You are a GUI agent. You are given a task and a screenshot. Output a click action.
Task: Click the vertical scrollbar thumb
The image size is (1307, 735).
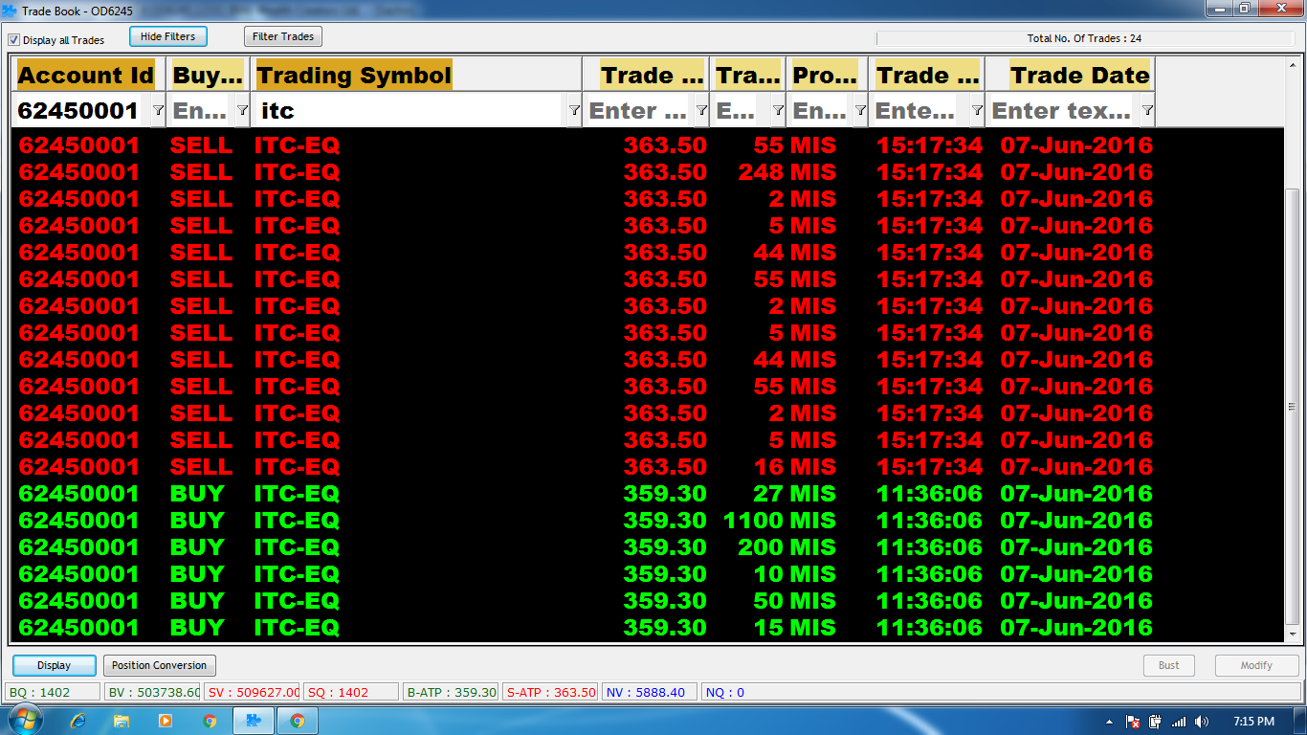[1292, 407]
